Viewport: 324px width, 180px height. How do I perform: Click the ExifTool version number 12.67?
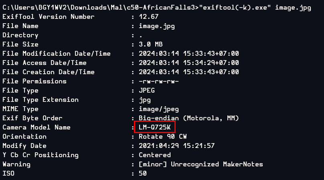148,17
